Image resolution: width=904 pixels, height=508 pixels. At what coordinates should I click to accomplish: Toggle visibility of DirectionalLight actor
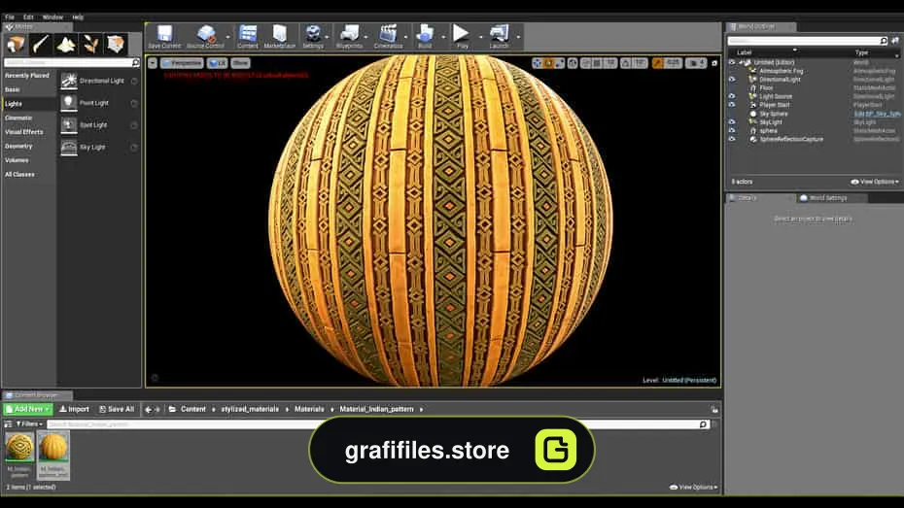tap(732, 80)
